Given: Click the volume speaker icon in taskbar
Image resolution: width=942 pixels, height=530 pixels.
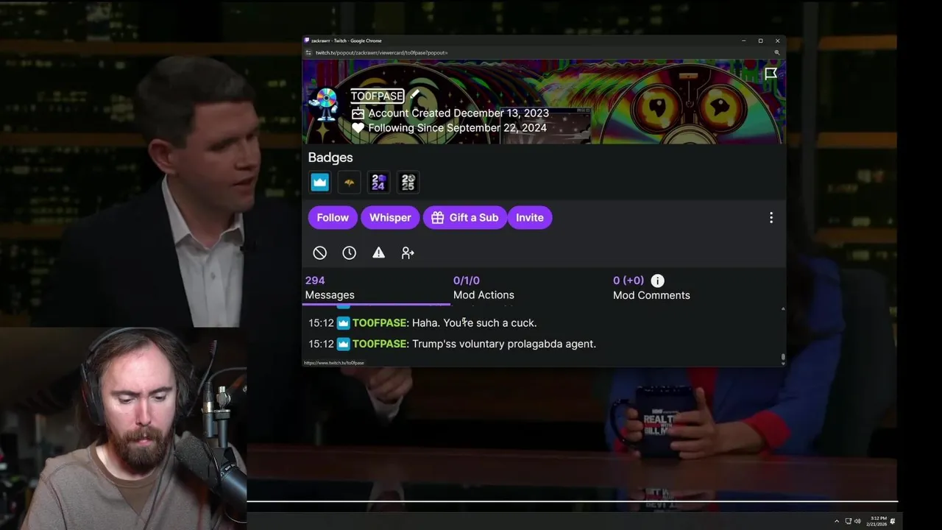Looking at the screenshot, I should pos(857,521).
